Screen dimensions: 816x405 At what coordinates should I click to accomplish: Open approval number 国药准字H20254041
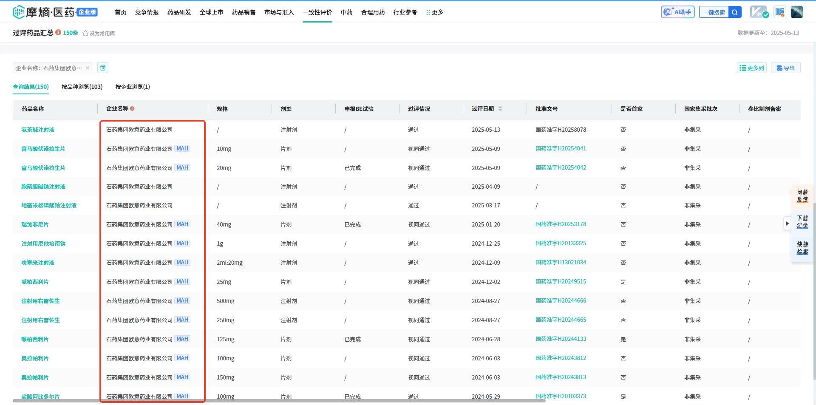[x=561, y=149]
